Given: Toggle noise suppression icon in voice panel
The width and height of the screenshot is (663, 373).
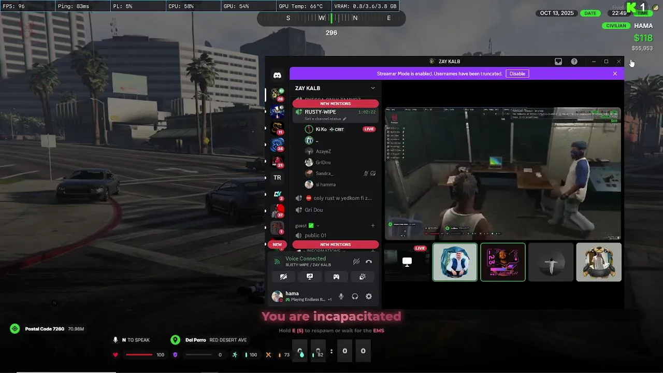Looking at the screenshot, I should (x=356, y=262).
